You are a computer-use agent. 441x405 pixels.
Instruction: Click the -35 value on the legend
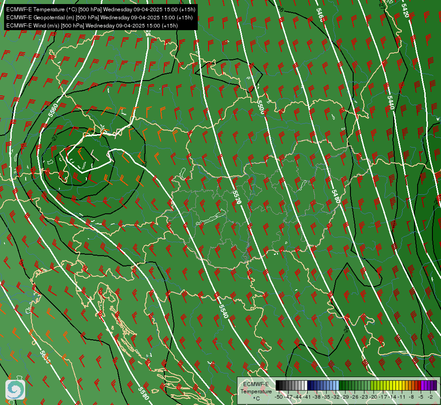327,397
